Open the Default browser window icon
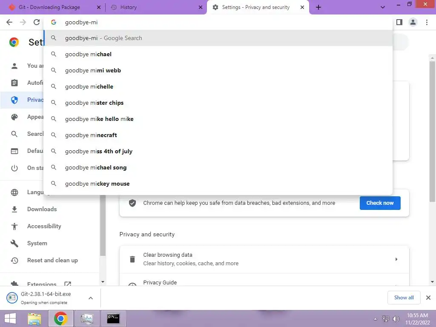The height and width of the screenshot is (327, 436). [x=14, y=151]
